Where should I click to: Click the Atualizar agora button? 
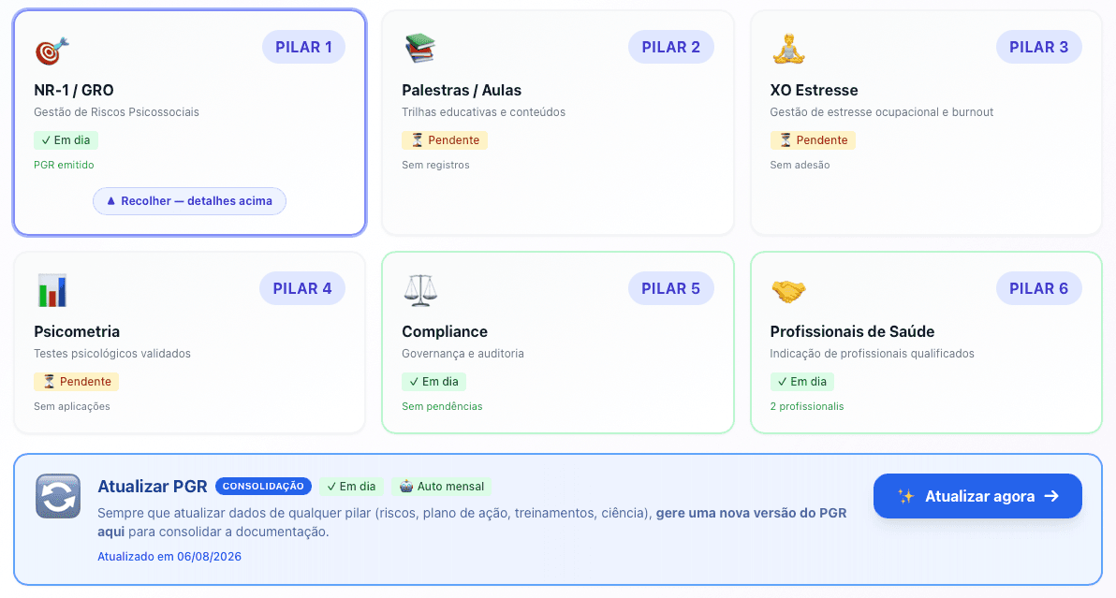pos(977,496)
